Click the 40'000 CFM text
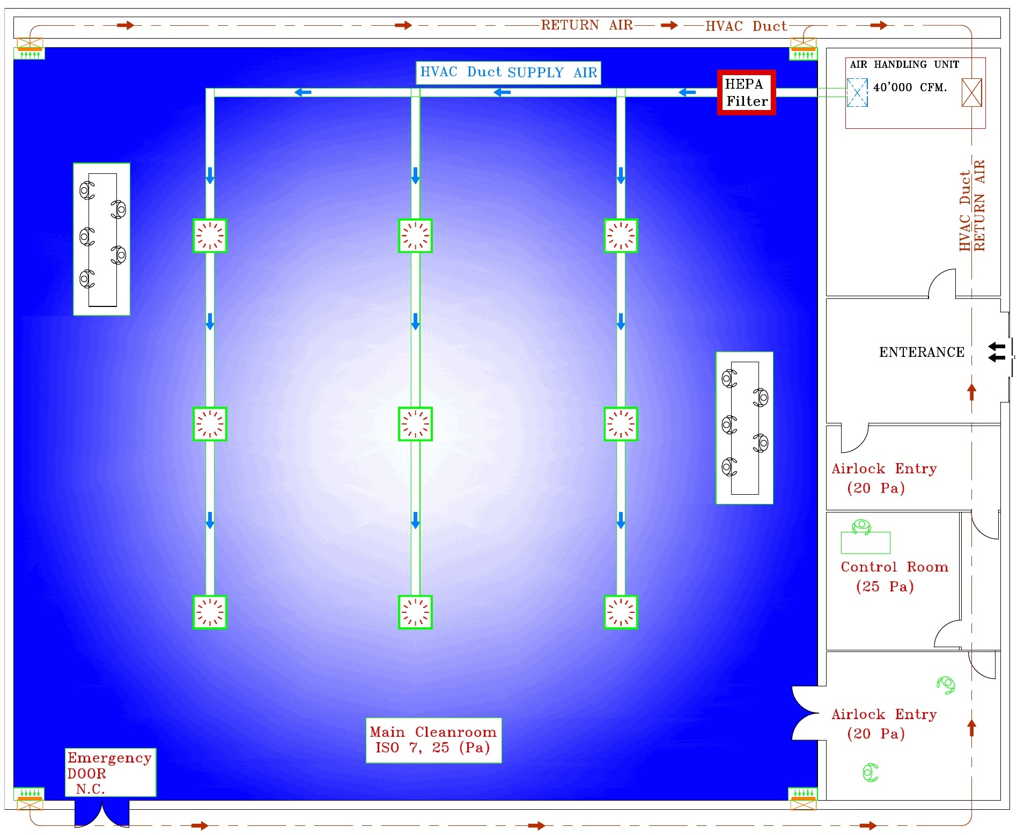 [x=910, y=87]
